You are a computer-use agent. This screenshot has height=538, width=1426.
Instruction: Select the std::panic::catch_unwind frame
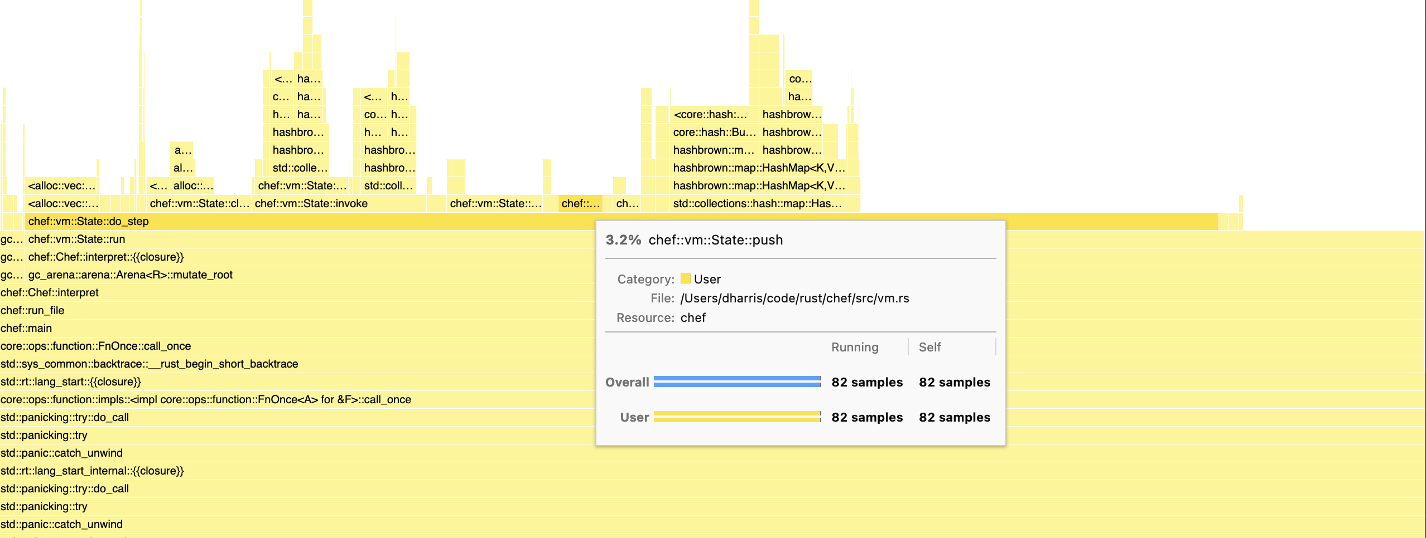coord(61,453)
